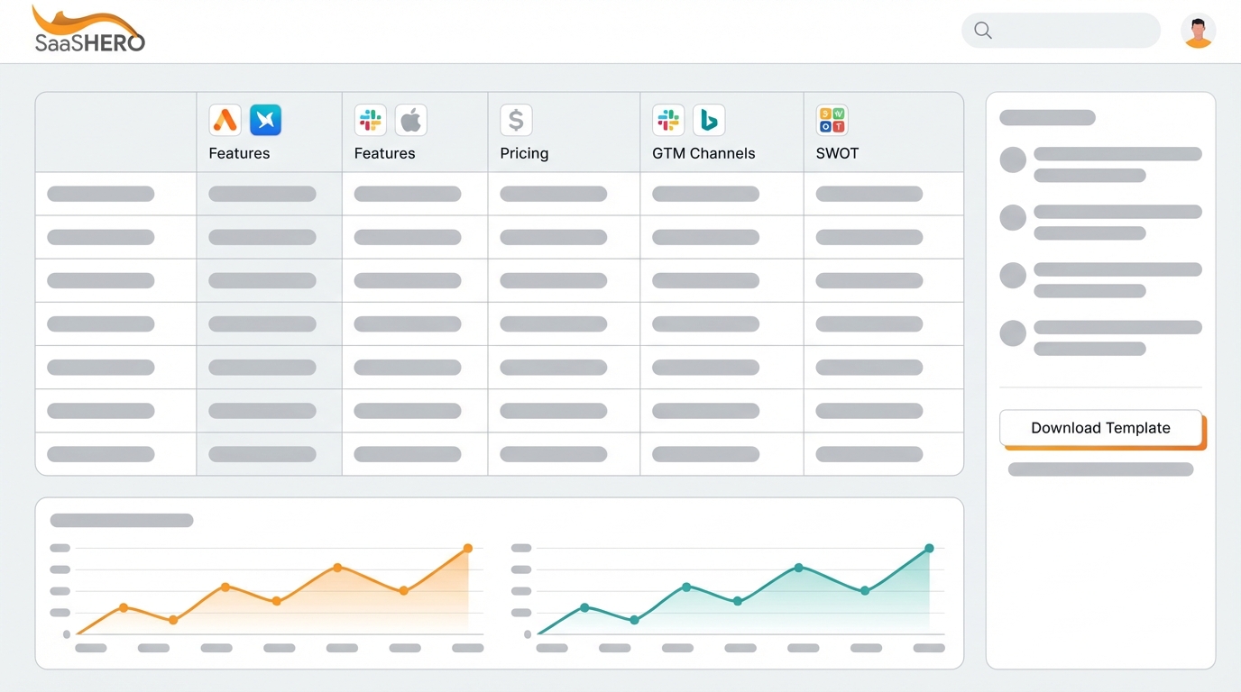Click the Download Template button
The width and height of the screenshot is (1241, 692).
point(1100,427)
